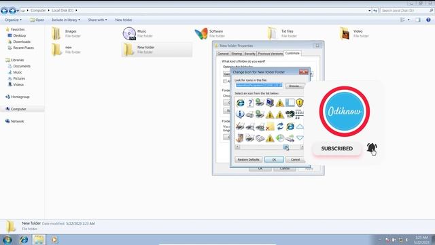Screen dimensions: 435x245
Task: Click the icon list scroll right arrow
Action: [302, 147]
